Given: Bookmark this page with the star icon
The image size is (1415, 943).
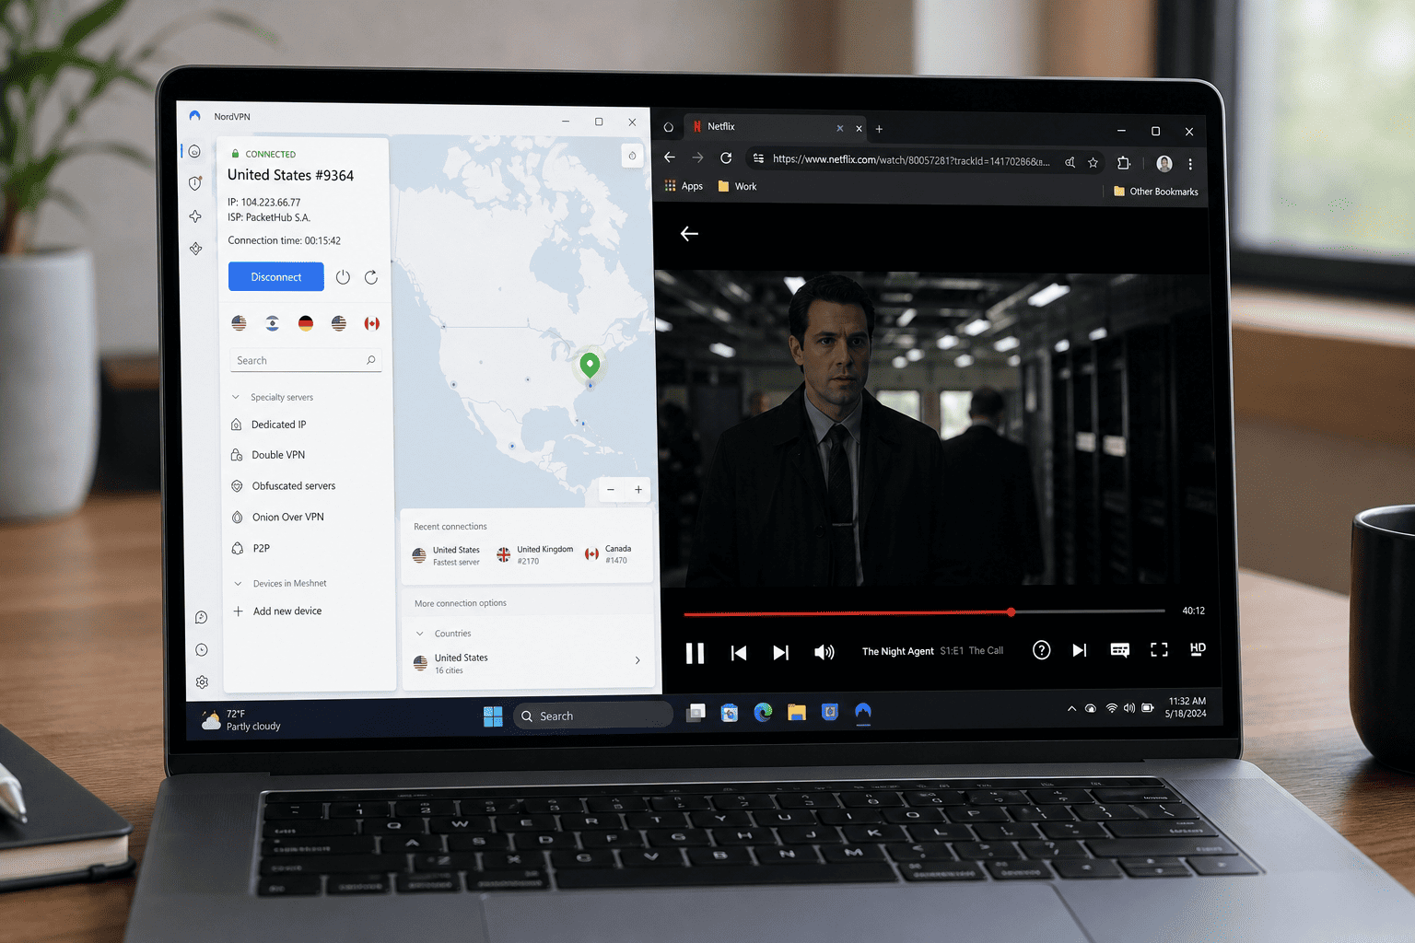Looking at the screenshot, I should pyautogui.click(x=1093, y=163).
